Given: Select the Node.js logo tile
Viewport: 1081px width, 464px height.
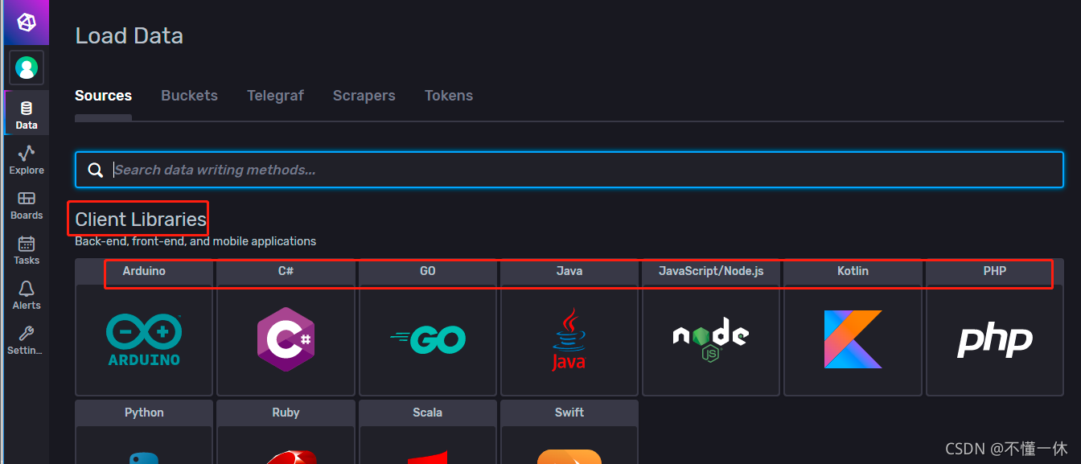Looking at the screenshot, I should [711, 340].
